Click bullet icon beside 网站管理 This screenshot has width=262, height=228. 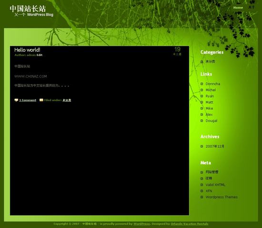pos(202,172)
